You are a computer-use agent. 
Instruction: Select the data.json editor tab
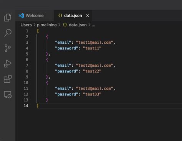pos(73,16)
